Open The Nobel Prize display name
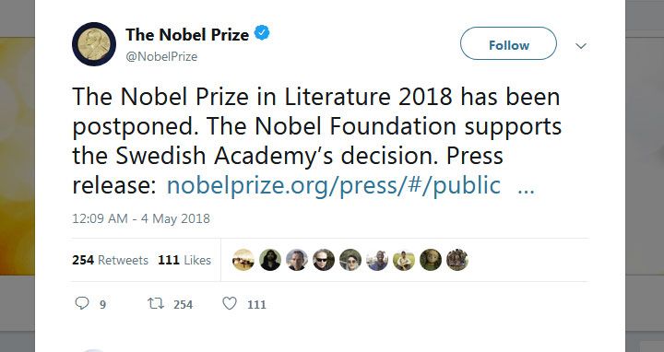664x352 pixels. 186,35
